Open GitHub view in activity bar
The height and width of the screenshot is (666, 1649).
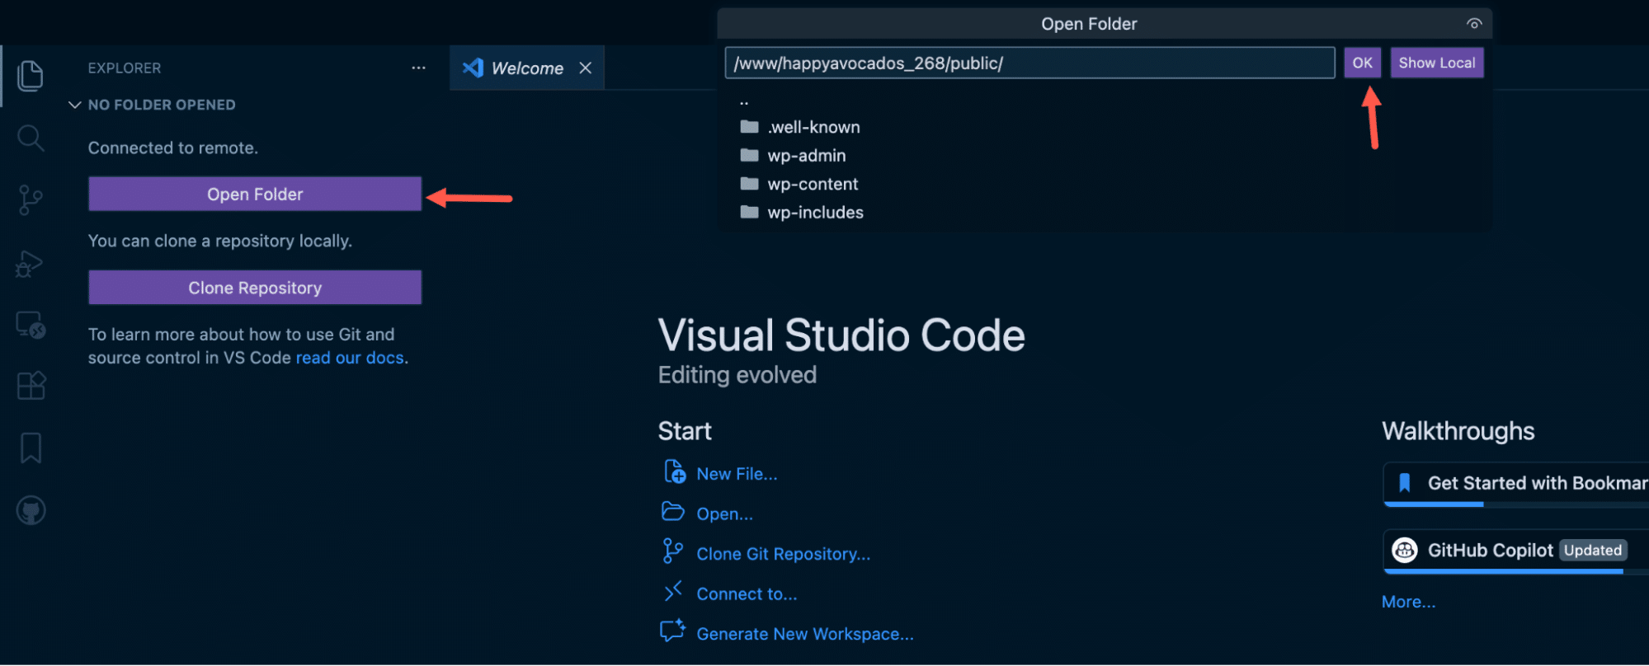coord(31,511)
